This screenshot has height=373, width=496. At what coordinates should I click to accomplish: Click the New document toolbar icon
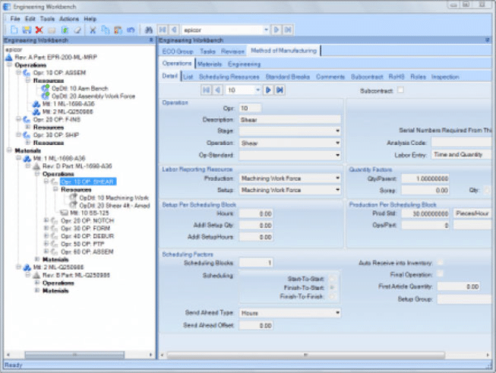[x=14, y=30]
